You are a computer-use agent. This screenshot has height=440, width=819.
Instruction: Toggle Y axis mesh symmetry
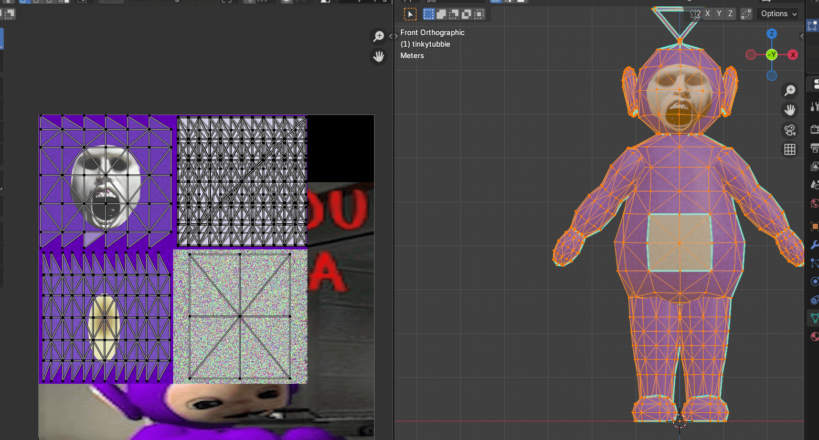click(x=719, y=14)
